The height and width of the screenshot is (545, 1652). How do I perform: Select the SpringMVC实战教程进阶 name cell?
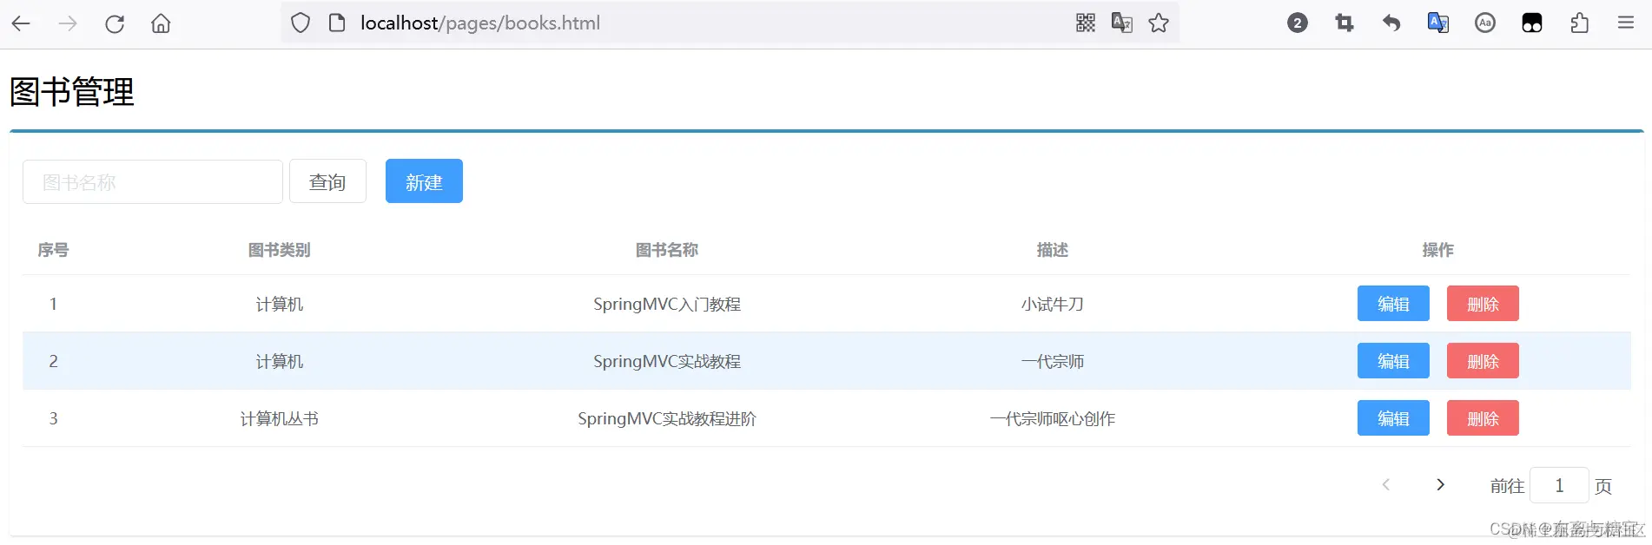click(x=667, y=418)
